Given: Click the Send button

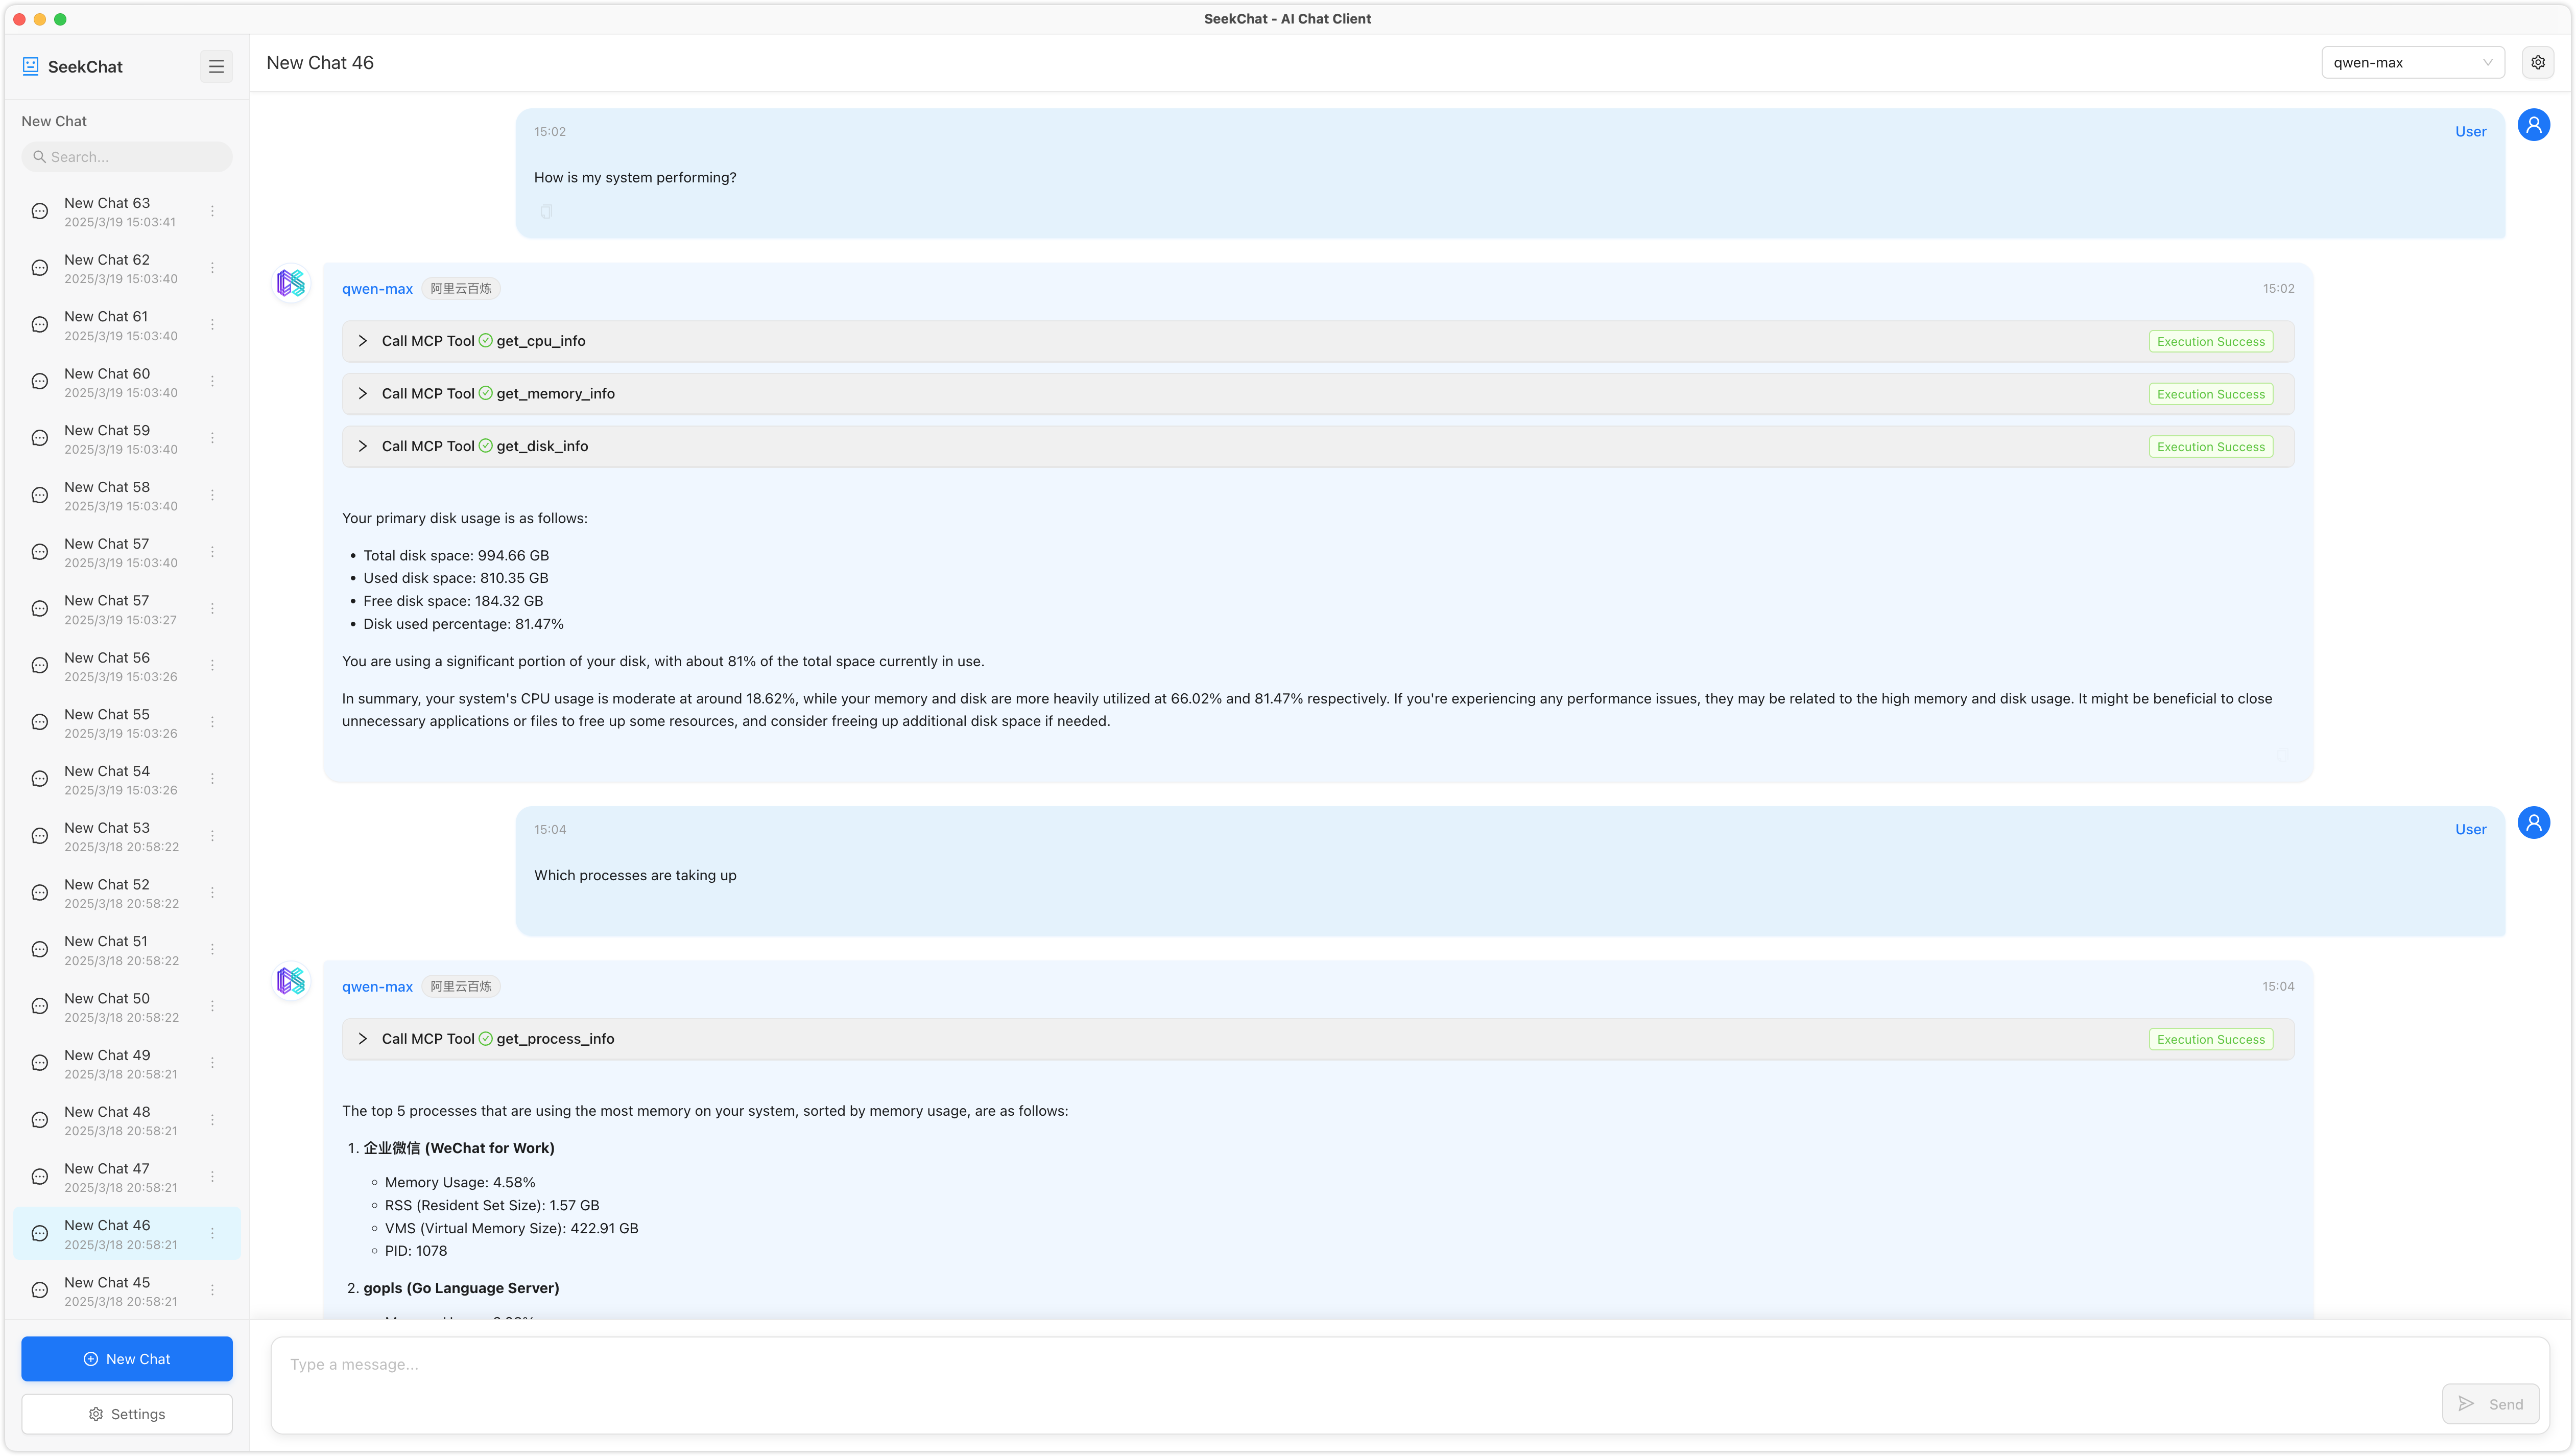Looking at the screenshot, I should pyautogui.click(x=2490, y=1404).
